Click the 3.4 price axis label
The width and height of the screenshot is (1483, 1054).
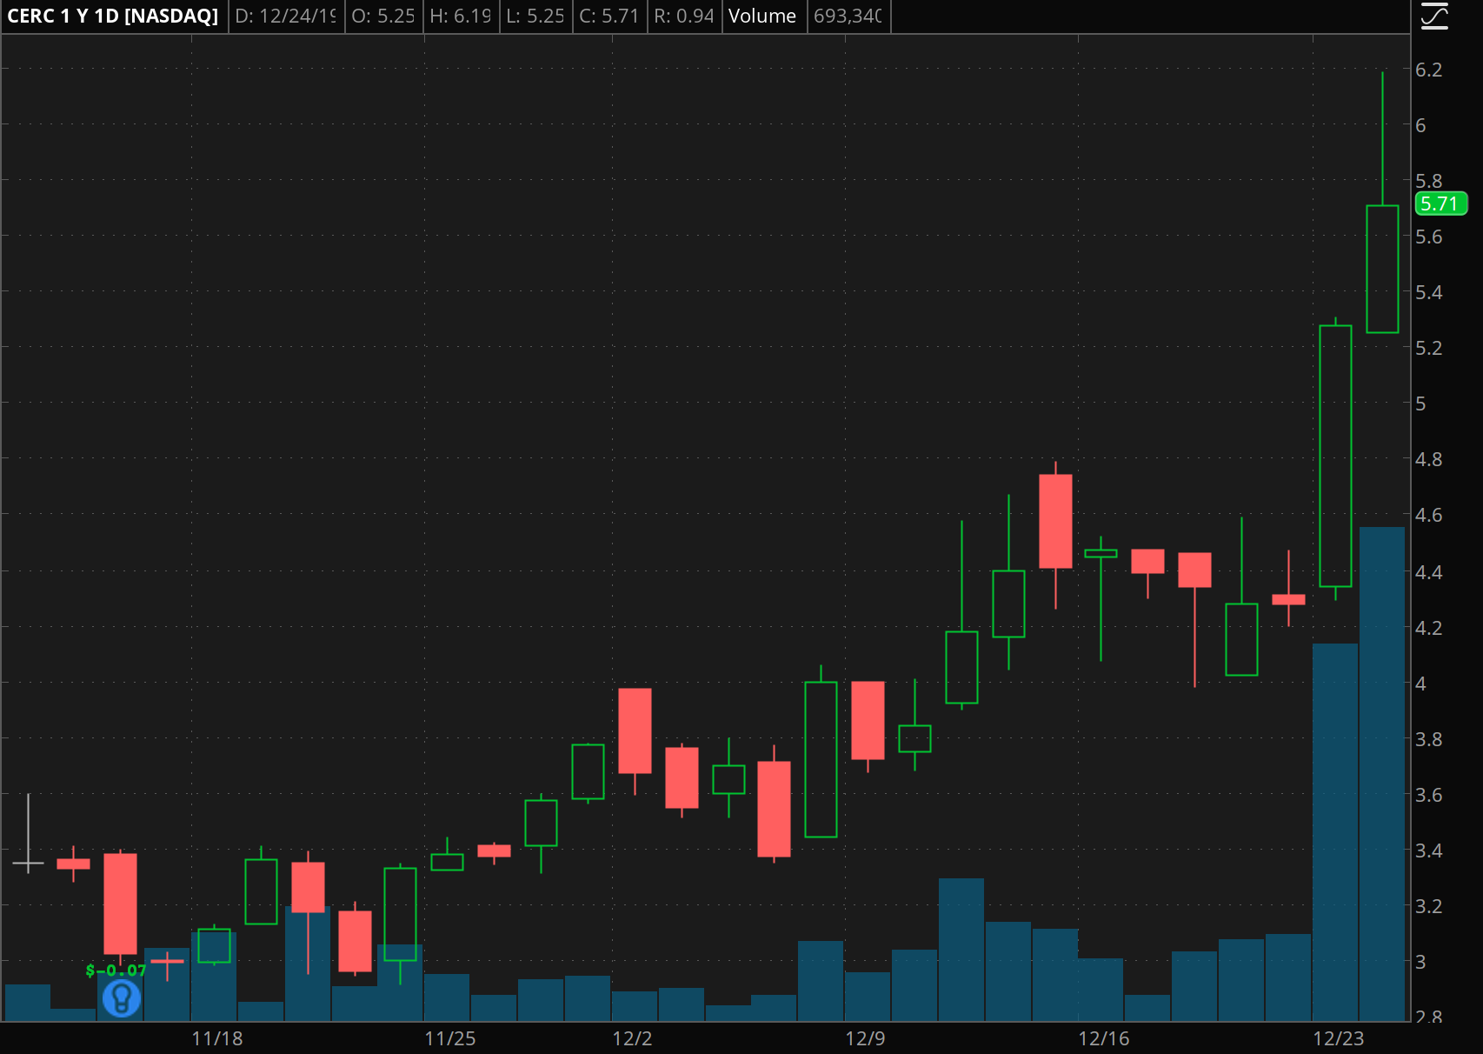pyautogui.click(x=1429, y=851)
